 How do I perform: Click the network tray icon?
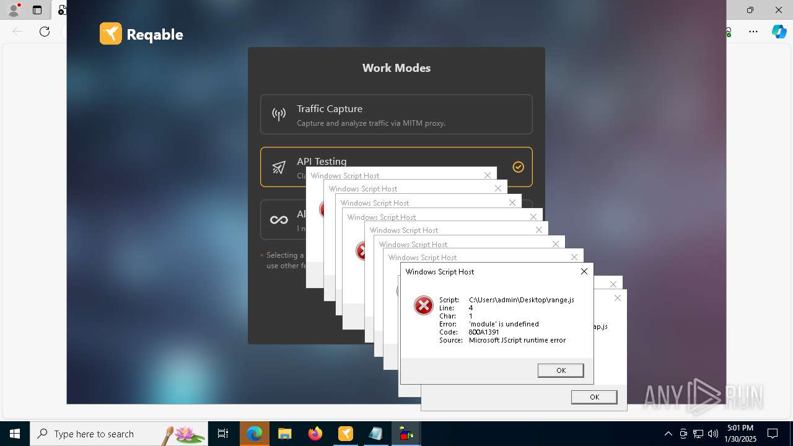(698, 434)
